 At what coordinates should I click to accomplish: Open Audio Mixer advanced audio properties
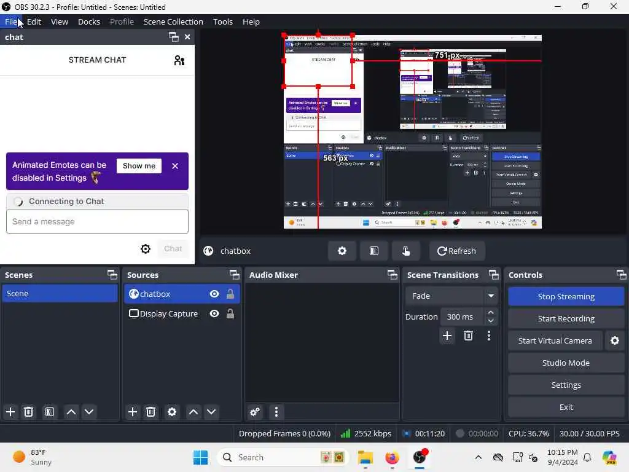tap(255, 412)
